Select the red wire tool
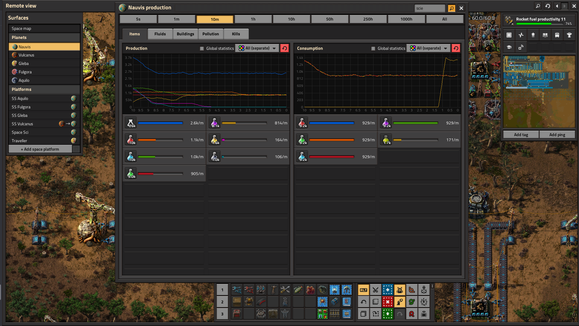 pyautogui.click(x=412, y=314)
